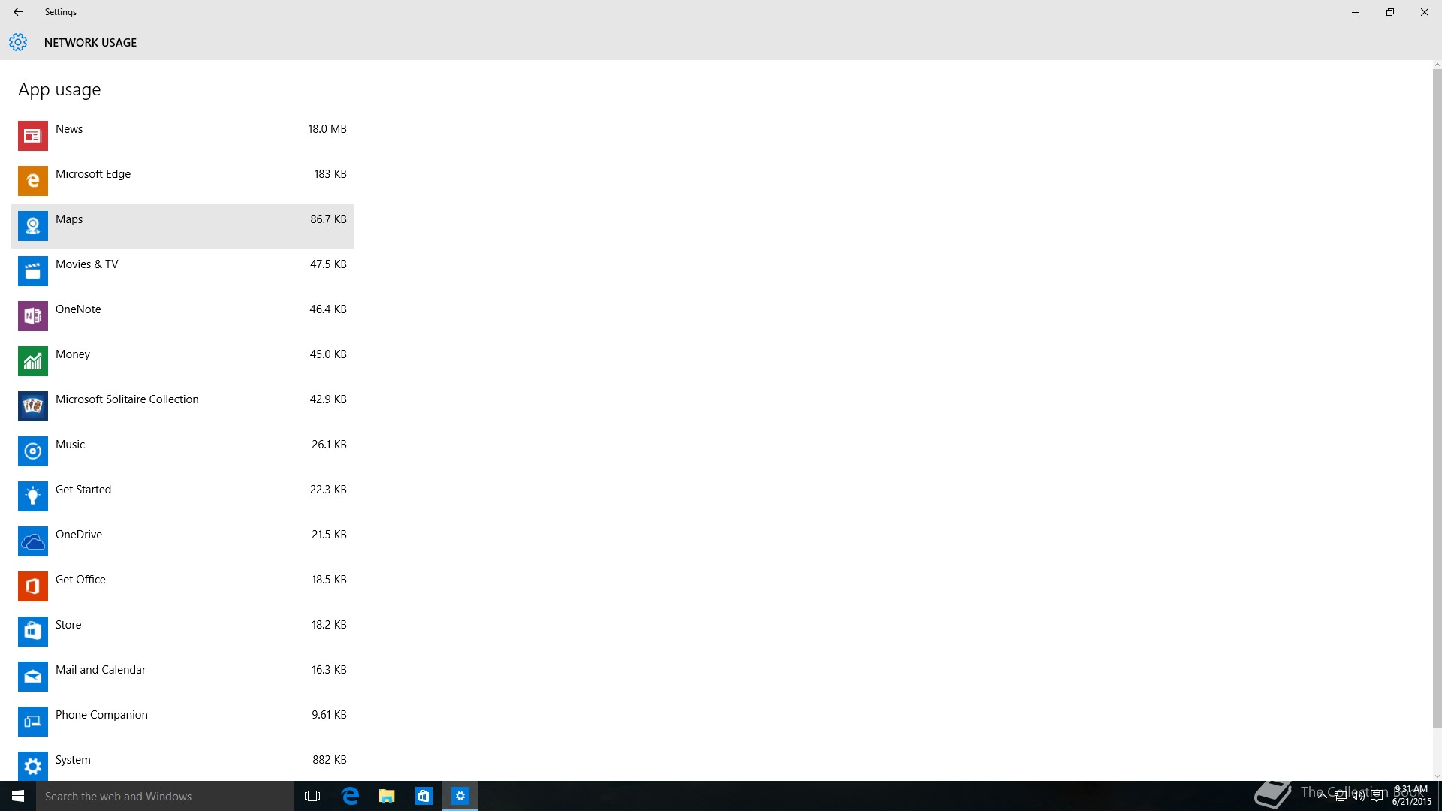Click the Settings taskbar button
This screenshot has height=811, width=1442.
point(460,796)
